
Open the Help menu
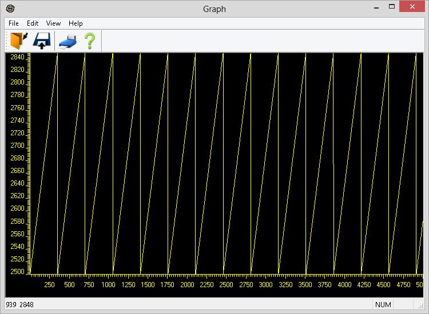coord(76,23)
